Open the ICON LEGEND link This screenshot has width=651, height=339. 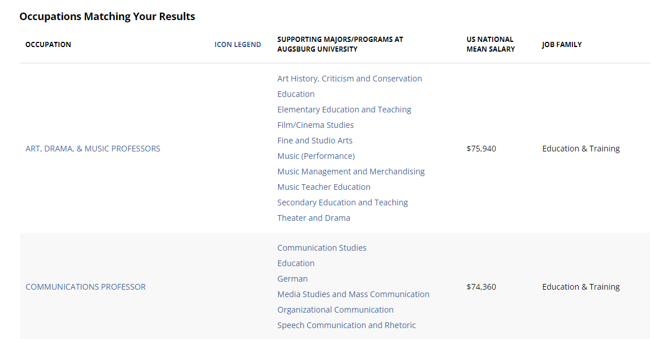click(237, 44)
